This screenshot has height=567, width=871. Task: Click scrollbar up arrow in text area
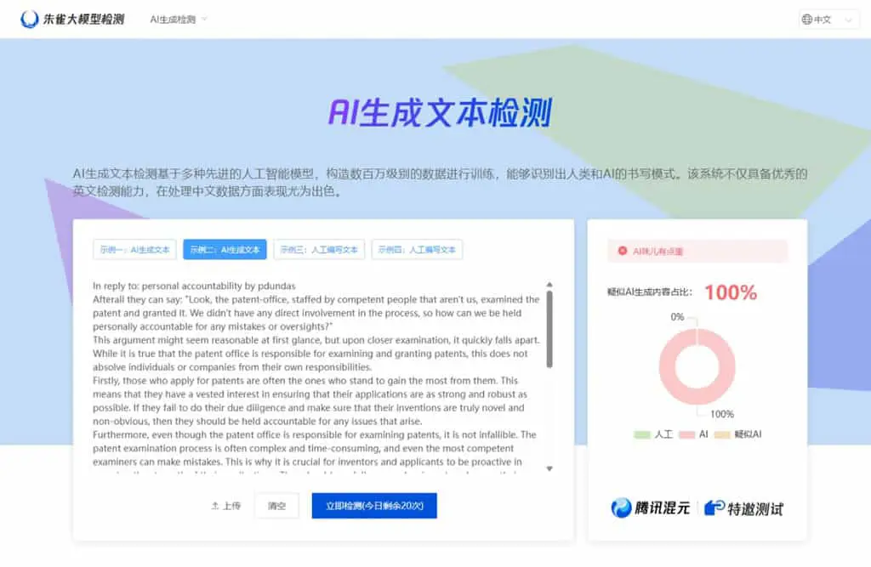point(549,284)
